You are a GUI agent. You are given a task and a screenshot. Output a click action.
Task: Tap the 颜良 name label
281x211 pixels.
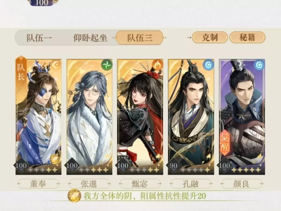click(242, 184)
